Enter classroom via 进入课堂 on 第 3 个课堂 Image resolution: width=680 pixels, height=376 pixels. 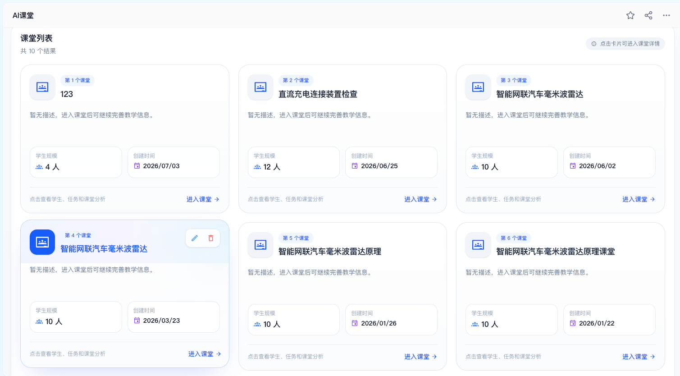coord(639,199)
